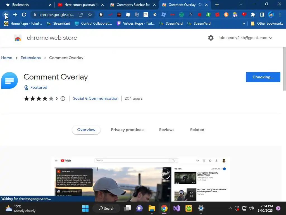Image resolution: width=286 pixels, height=215 pixels.
Task: Click the white download arrow extension icon
Action: pyautogui.click(x=155, y=15)
